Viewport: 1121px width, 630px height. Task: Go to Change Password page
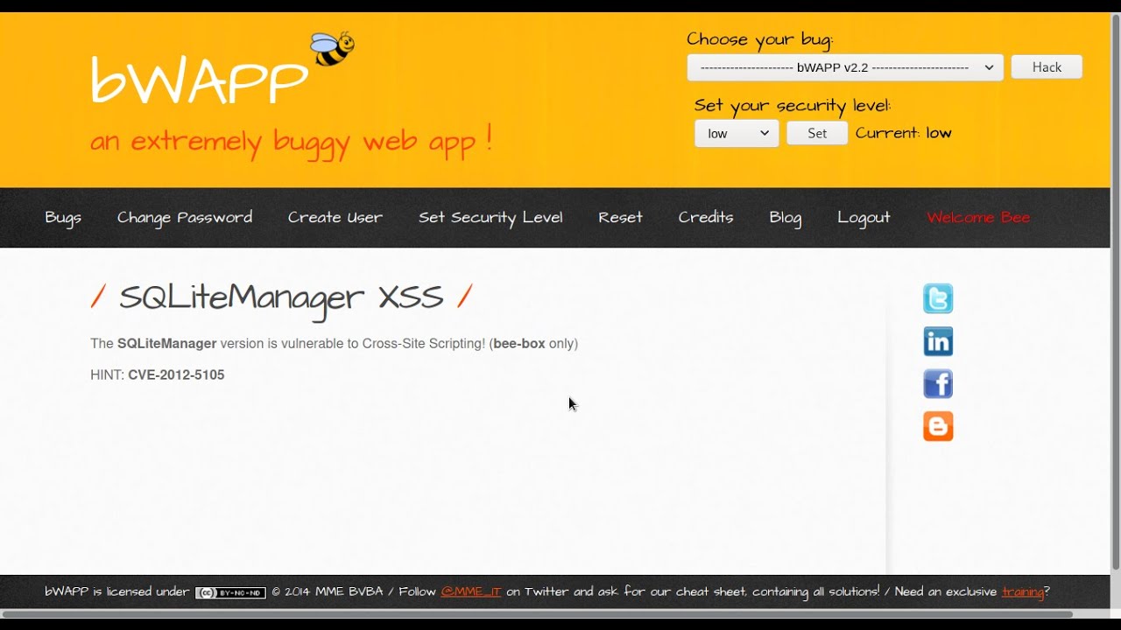point(185,217)
